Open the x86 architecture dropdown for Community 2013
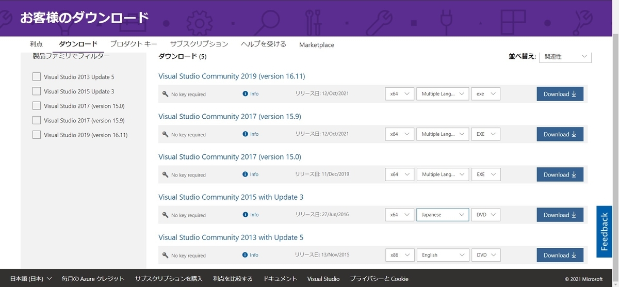Image resolution: width=619 pixels, height=287 pixels. click(400, 255)
